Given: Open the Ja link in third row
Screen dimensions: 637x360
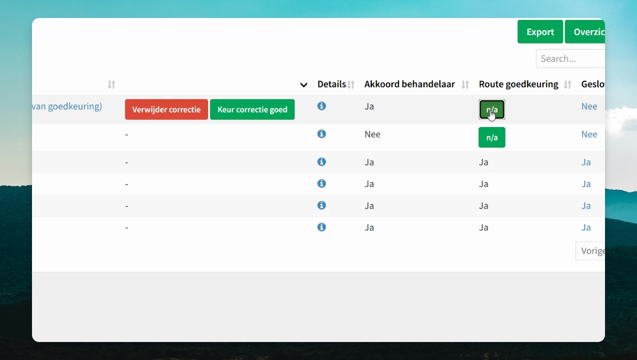Looking at the screenshot, I should [586, 162].
